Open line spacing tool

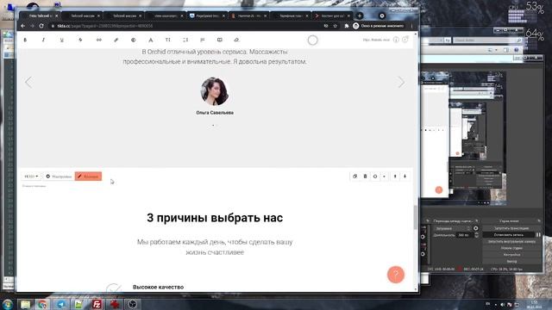185,40
